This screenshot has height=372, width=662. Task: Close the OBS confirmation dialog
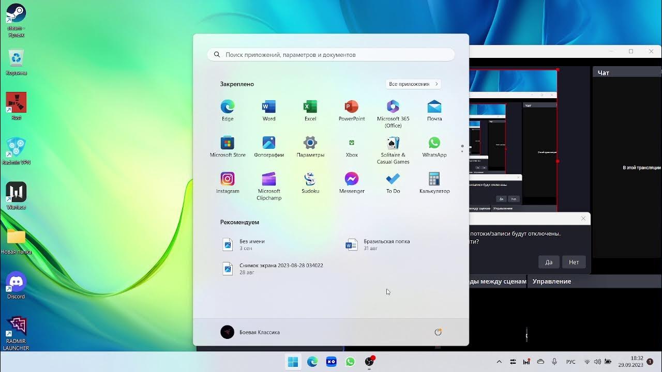[583, 219]
